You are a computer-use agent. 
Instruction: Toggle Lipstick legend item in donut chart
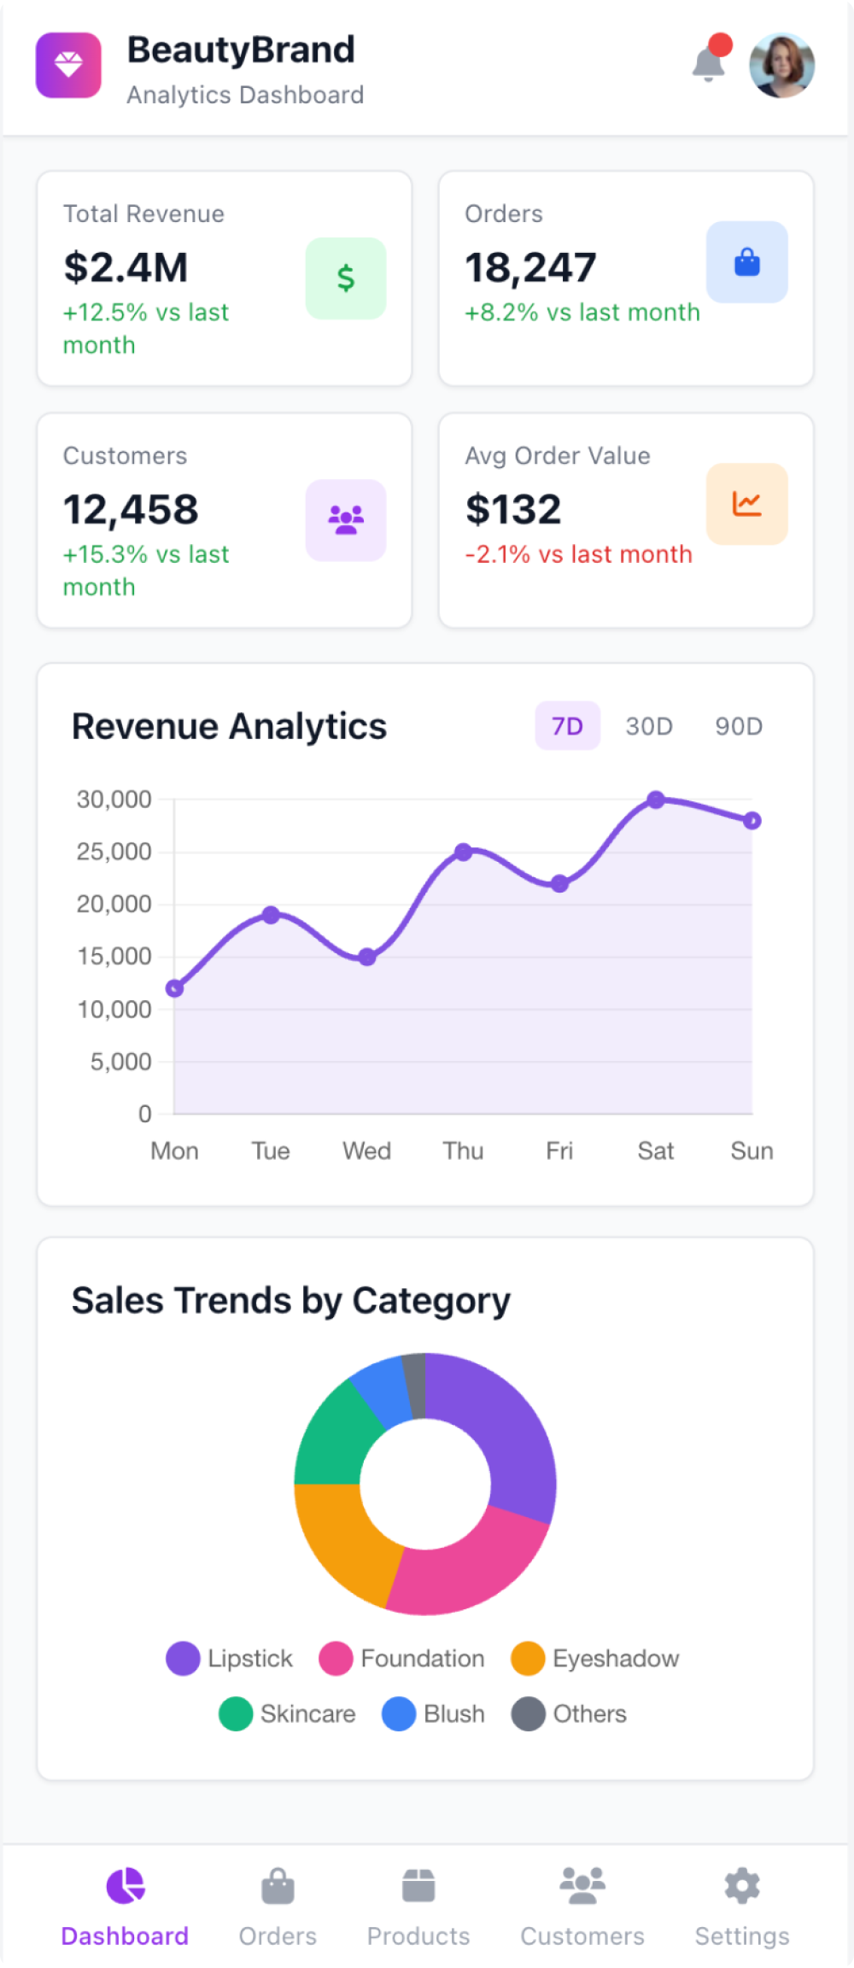coord(230,1659)
